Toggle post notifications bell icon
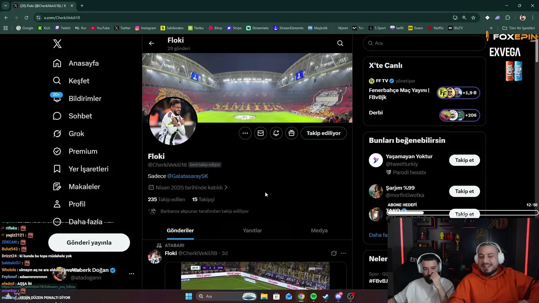539x303 pixels. coord(276,133)
